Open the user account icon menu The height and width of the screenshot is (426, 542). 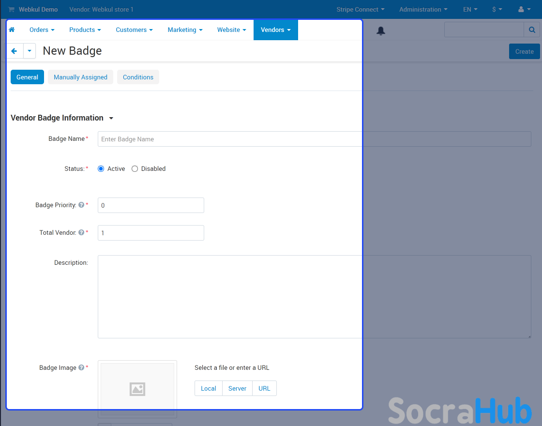coord(524,9)
